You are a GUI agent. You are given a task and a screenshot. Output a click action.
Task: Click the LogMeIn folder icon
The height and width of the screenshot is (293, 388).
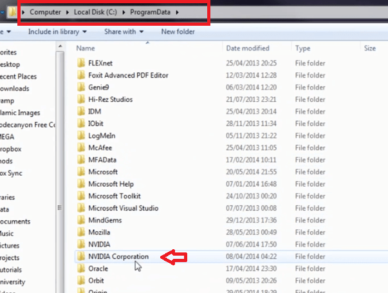click(80, 135)
